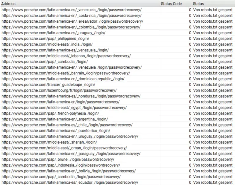Click the Bahrain passwordrecovery address

[x=65, y=73]
